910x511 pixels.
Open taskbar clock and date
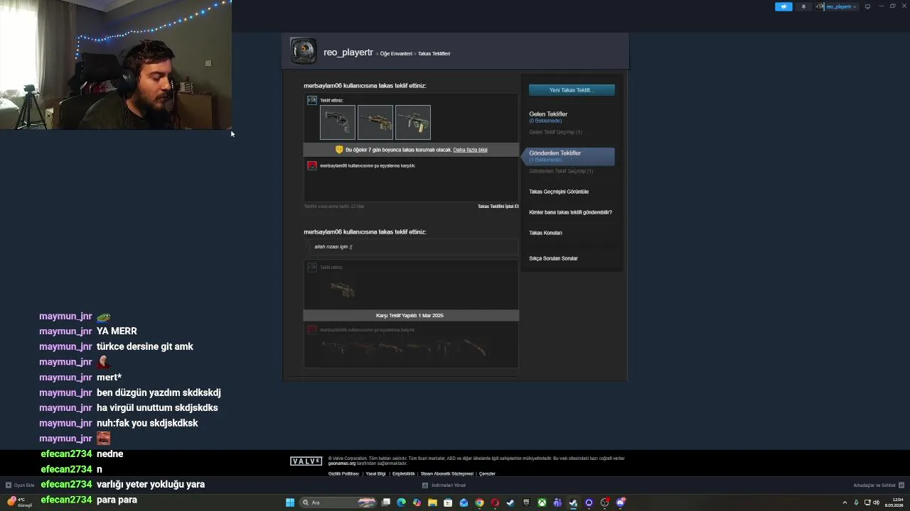(894, 502)
